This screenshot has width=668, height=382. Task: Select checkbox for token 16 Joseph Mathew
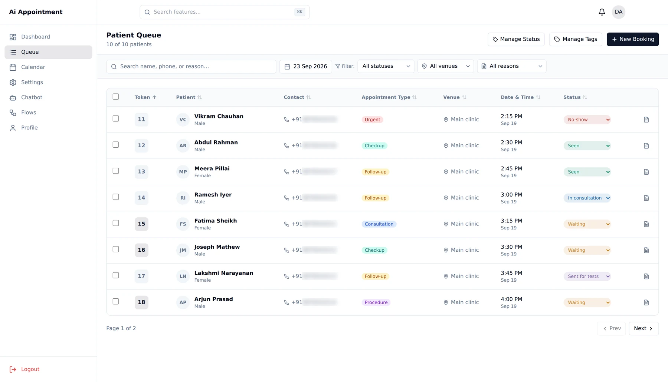pyautogui.click(x=116, y=249)
